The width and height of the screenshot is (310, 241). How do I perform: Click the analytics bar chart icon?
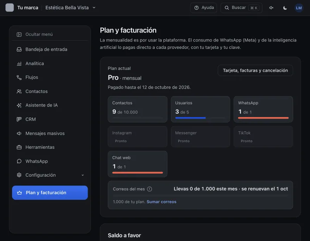(x=19, y=64)
